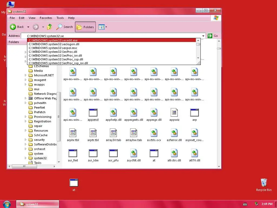Viewport: 277px width, 208px height.
Task: Click the green Go button
Action: pyautogui.click(x=213, y=36)
